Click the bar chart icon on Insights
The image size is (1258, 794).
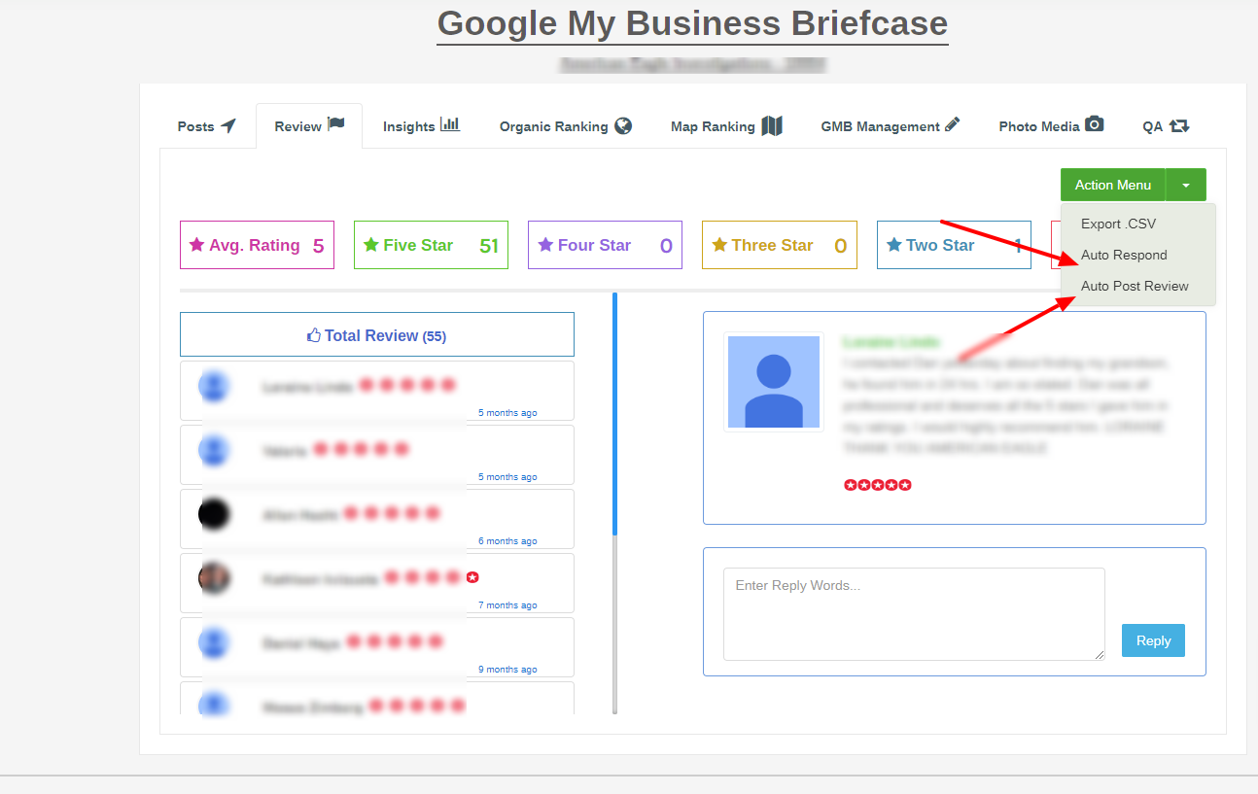click(x=450, y=124)
